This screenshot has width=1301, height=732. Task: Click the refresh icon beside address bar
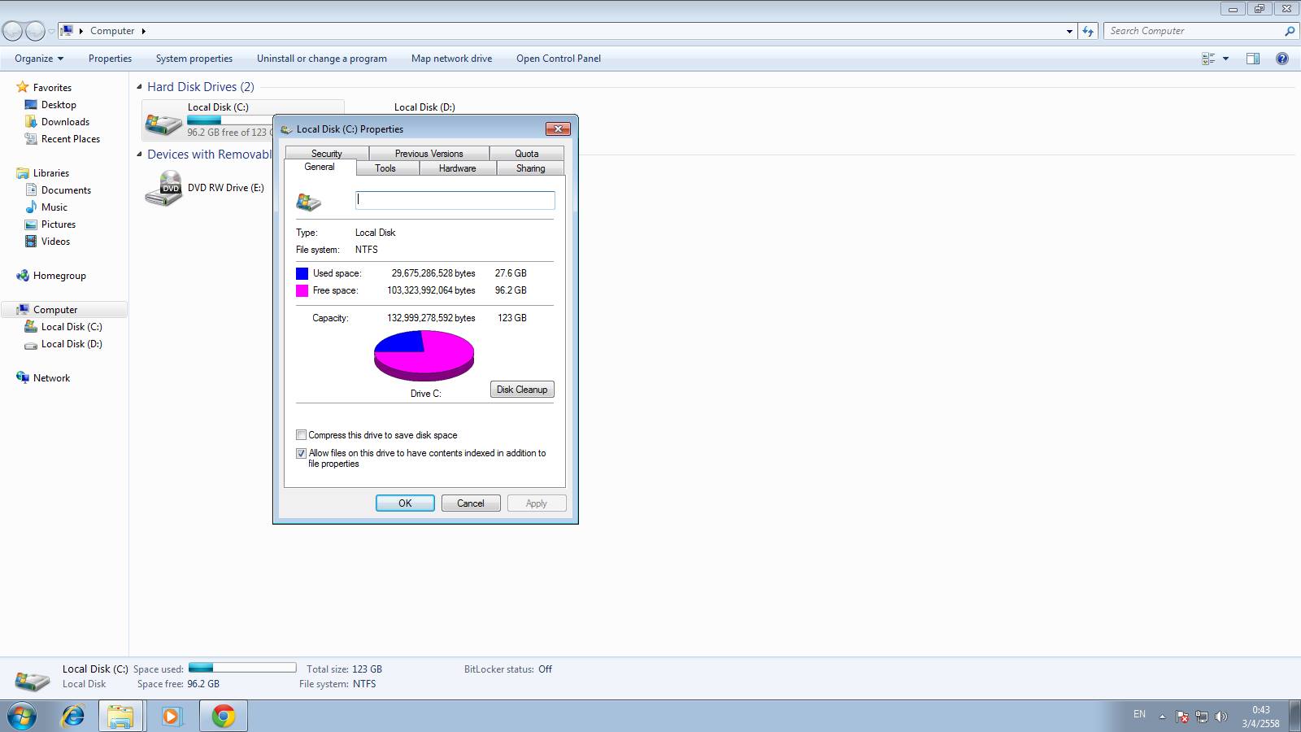1088,31
